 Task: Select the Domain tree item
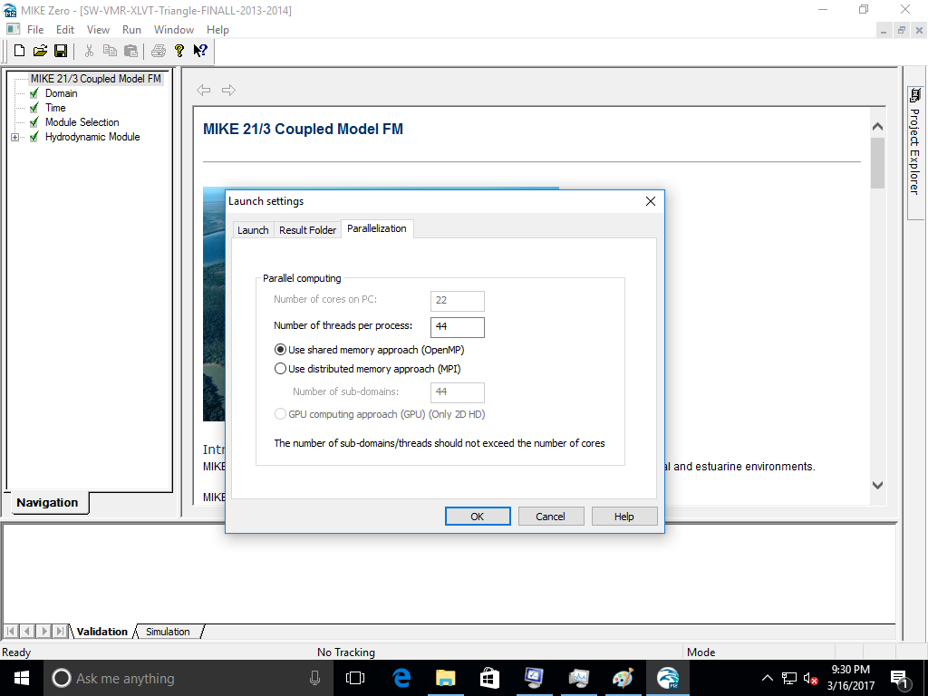[x=62, y=93]
